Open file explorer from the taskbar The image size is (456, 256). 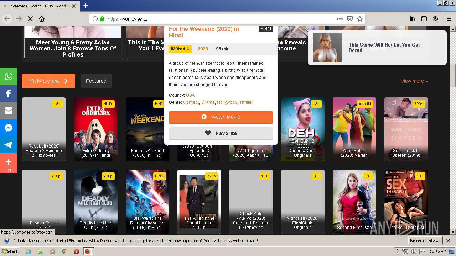pos(40,251)
